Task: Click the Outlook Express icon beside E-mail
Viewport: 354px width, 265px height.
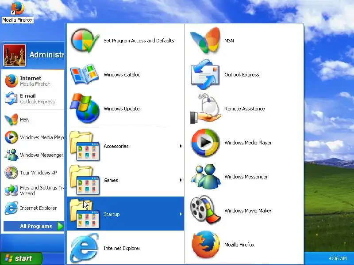Action: (x=12, y=98)
